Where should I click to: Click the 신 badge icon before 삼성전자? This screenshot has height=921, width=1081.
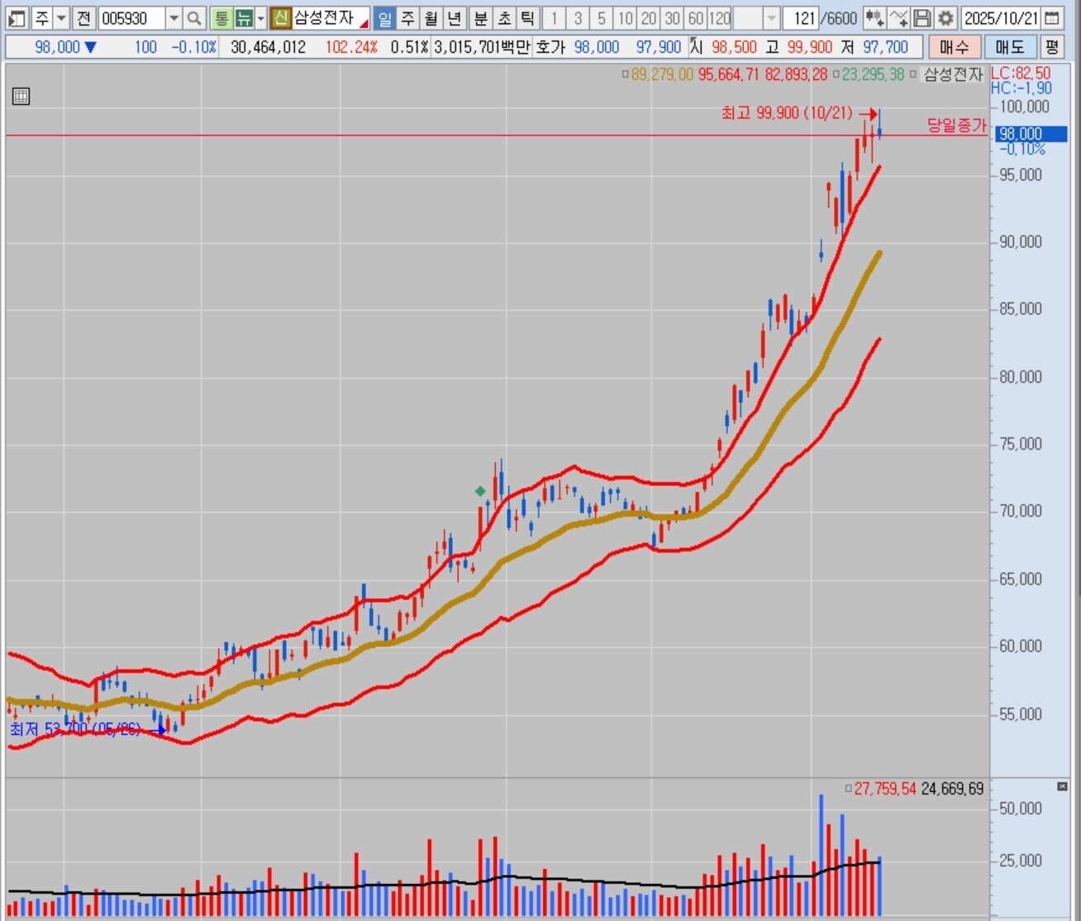(x=281, y=18)
